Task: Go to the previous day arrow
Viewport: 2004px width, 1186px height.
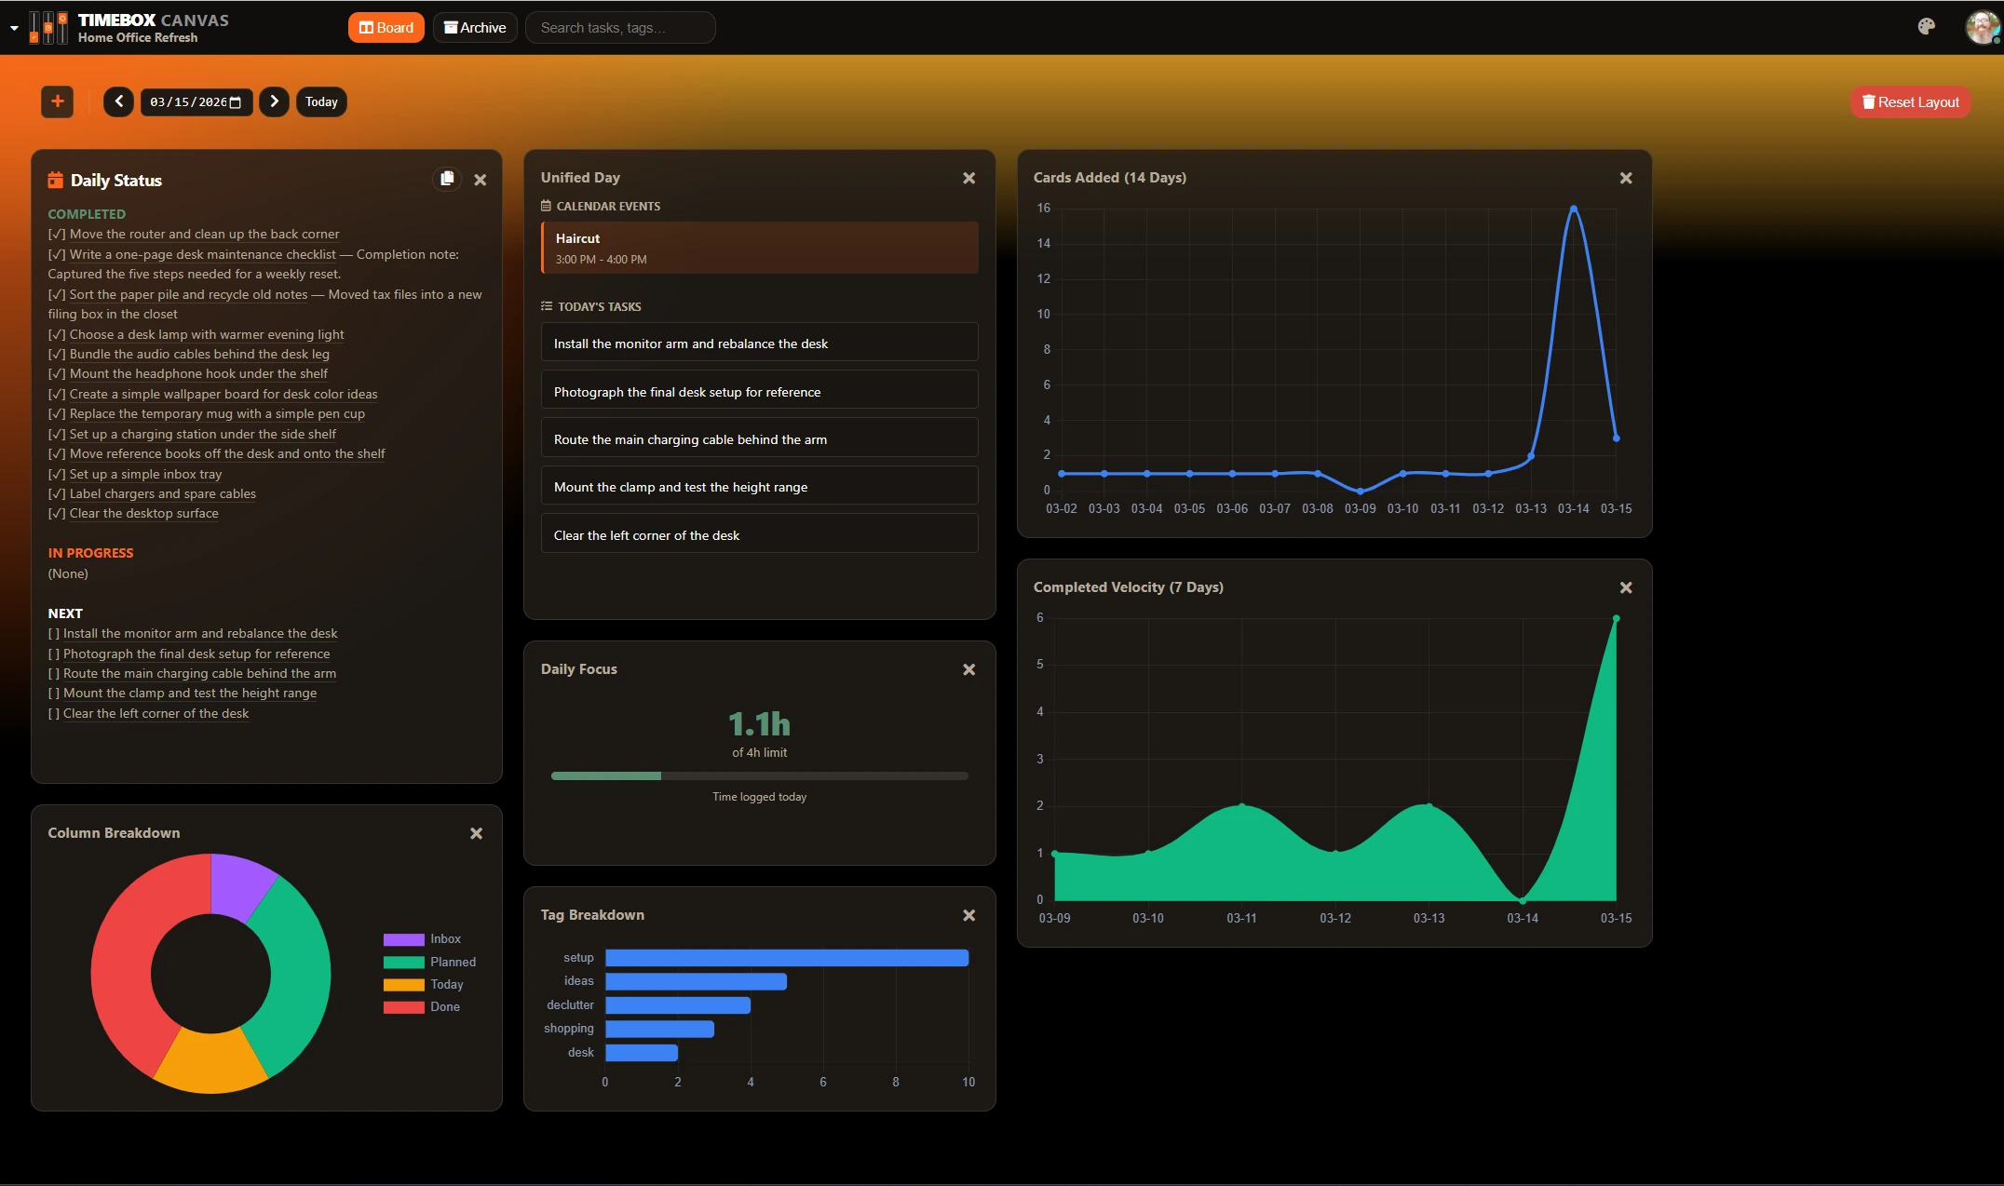Action: pyautogui.click(x=118, y=101)
